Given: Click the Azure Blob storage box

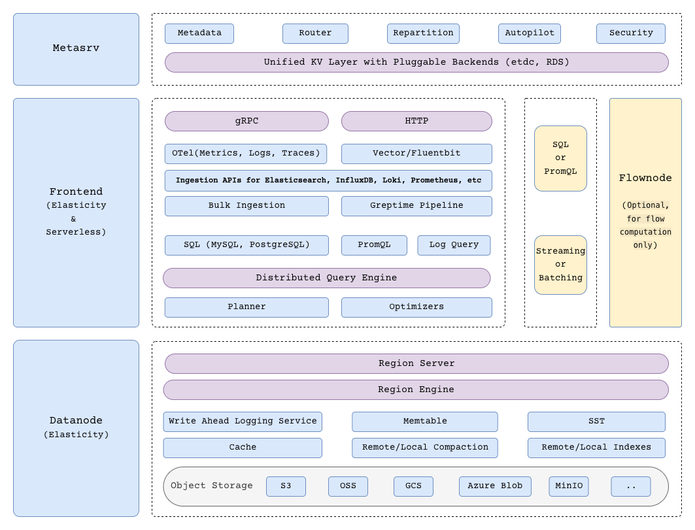Looking at the screenshot, I should click(495, 486).
